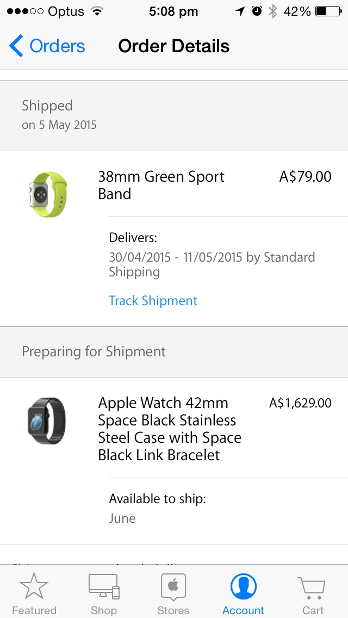Click the Track Shipment link
Viewport: 348px width, 618px height.
pos(153,301)
